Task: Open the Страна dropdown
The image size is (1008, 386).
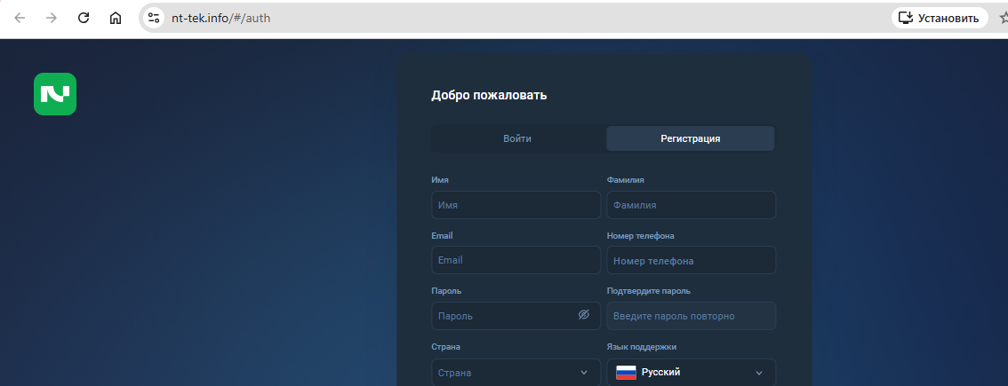Action: tap(516, 373)
